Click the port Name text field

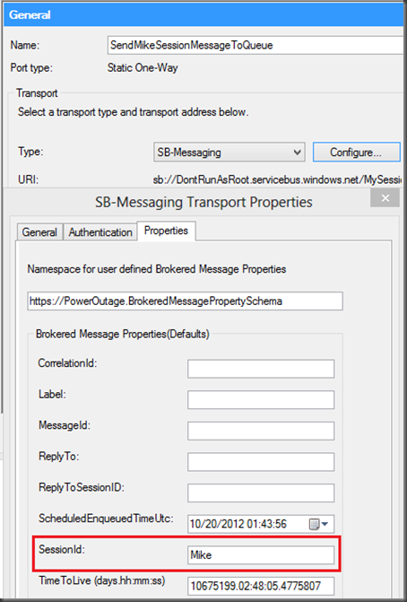coord(256,45)
